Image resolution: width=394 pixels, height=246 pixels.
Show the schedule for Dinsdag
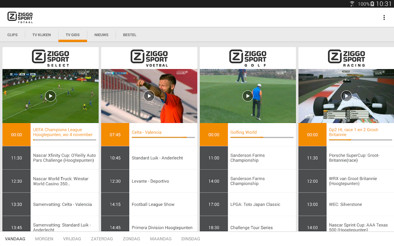(x=191, y=239)
